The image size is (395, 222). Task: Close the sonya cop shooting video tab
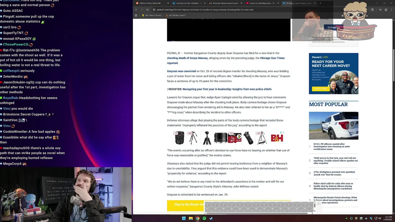tap(278, 3)
